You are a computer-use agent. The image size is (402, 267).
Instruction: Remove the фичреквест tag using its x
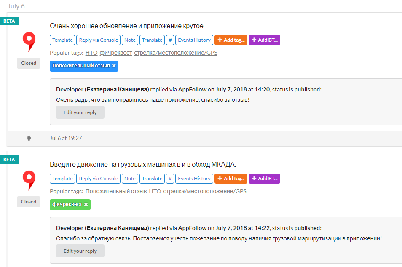coord(86,204)
